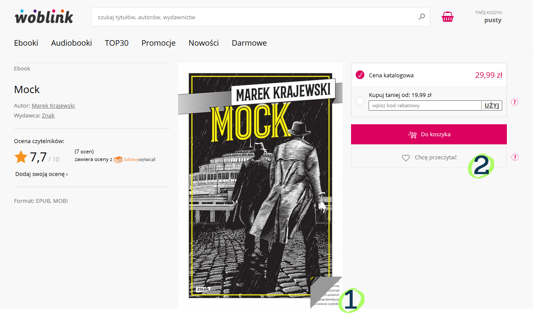Open the Promocje section
The width and height of the screenshot is (533, 322).
click(x=158, y=43)
